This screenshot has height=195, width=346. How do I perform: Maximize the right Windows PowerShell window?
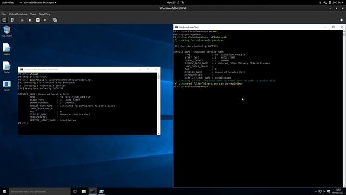[334, 27]
